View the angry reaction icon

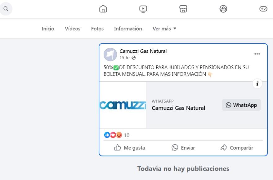119,135
